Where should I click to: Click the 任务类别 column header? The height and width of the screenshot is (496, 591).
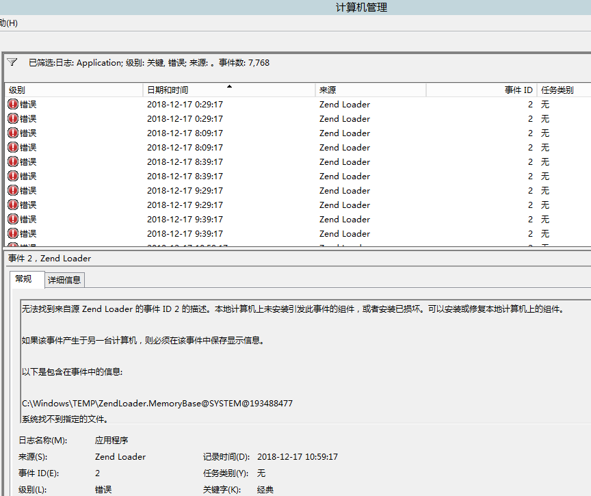[557, 90]
